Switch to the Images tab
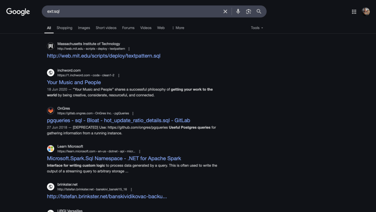The height and width of the screenshot is (212, 376). pos(84,28)
